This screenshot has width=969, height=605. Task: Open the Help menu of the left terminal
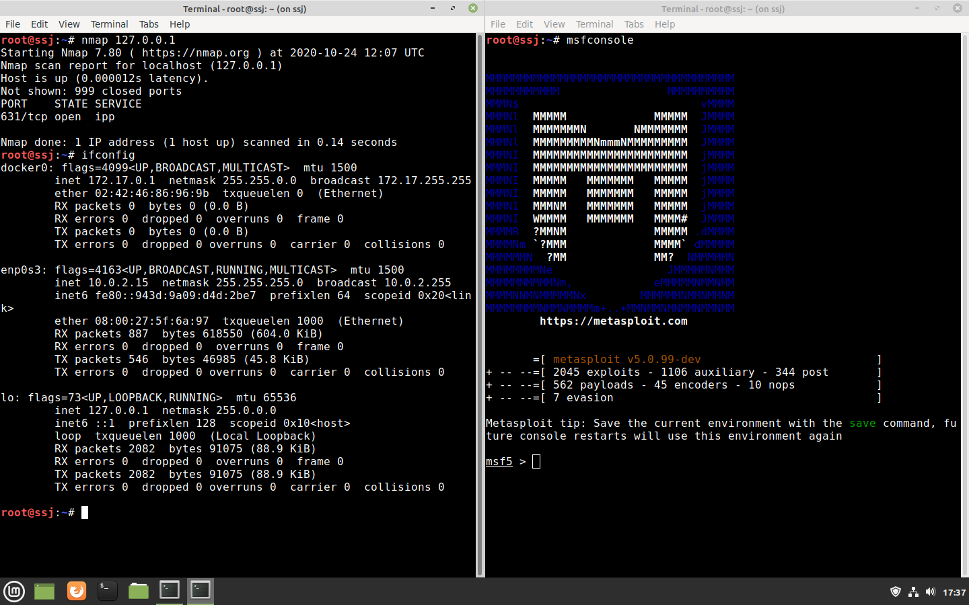coord(179,24)
